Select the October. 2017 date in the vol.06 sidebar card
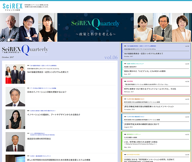 [128, 56]
